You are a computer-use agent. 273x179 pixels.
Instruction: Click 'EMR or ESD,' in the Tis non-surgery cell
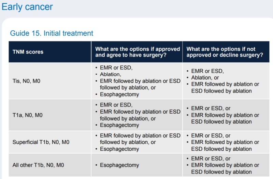207,71
